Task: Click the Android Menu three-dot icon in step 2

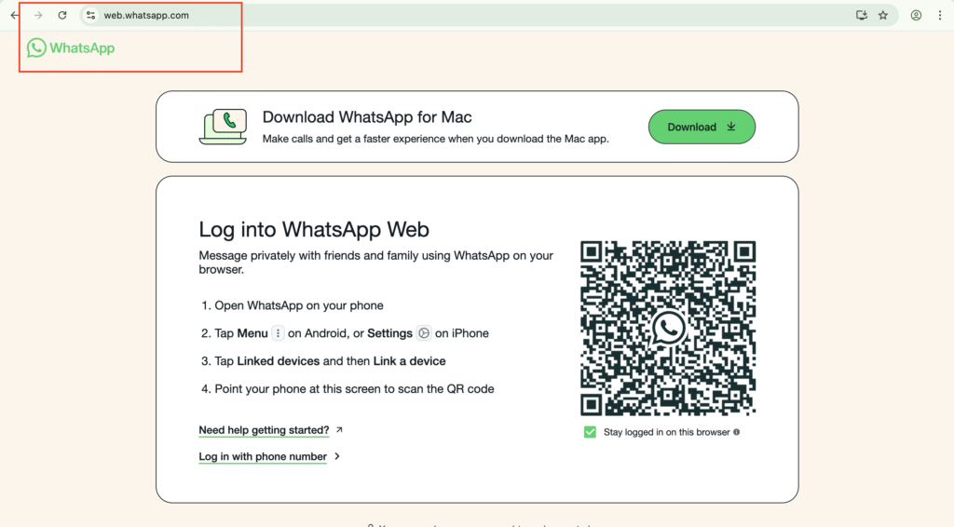Action: pos(278,333)
